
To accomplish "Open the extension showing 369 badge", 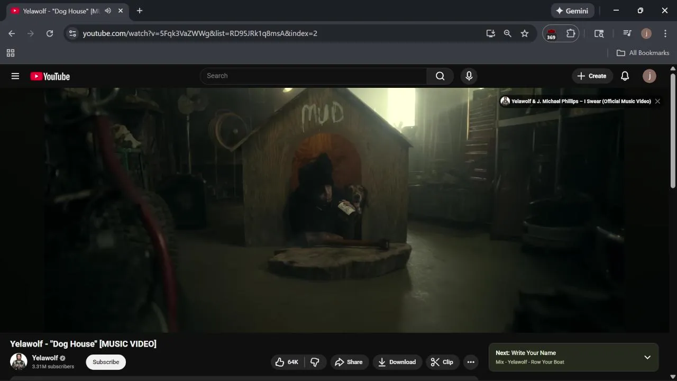I will [x=551, y=34].
